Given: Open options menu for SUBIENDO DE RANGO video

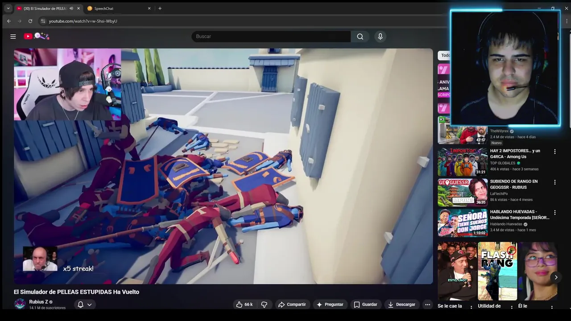Looking at the screenshot, I should click(555, 182).
